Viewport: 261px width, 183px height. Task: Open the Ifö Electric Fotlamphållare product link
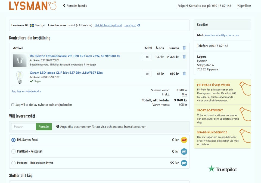coord(75,56)
